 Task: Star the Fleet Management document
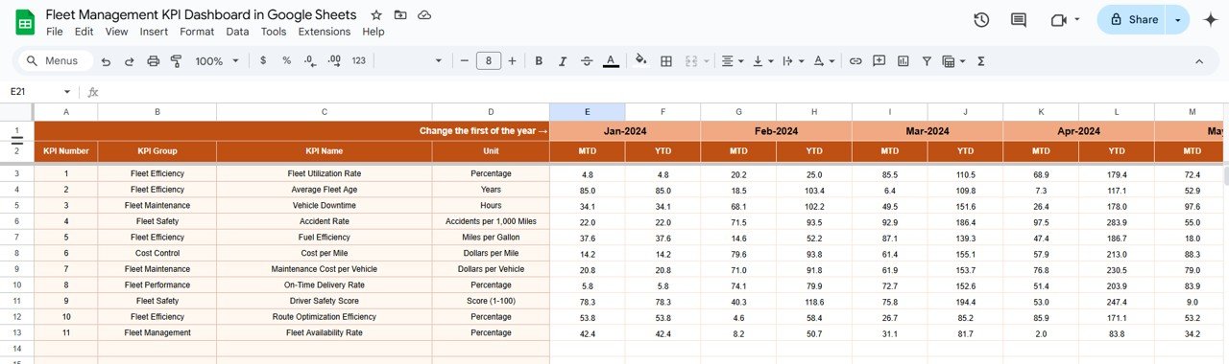(x=376, y=15)
